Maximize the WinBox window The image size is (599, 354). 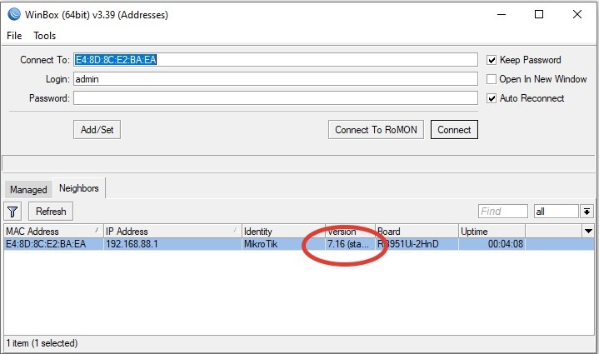click(539, 14)
